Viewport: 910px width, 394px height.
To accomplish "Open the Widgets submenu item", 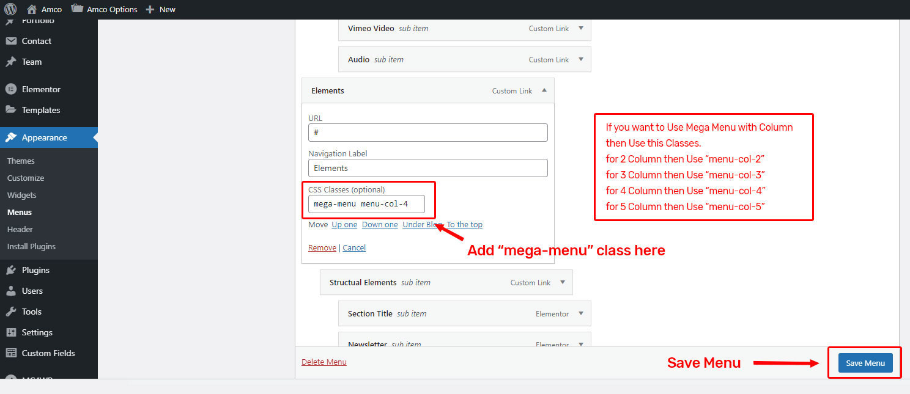I will tap(22, 195).
